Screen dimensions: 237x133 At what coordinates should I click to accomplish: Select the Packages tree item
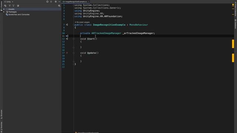(13, 12)
